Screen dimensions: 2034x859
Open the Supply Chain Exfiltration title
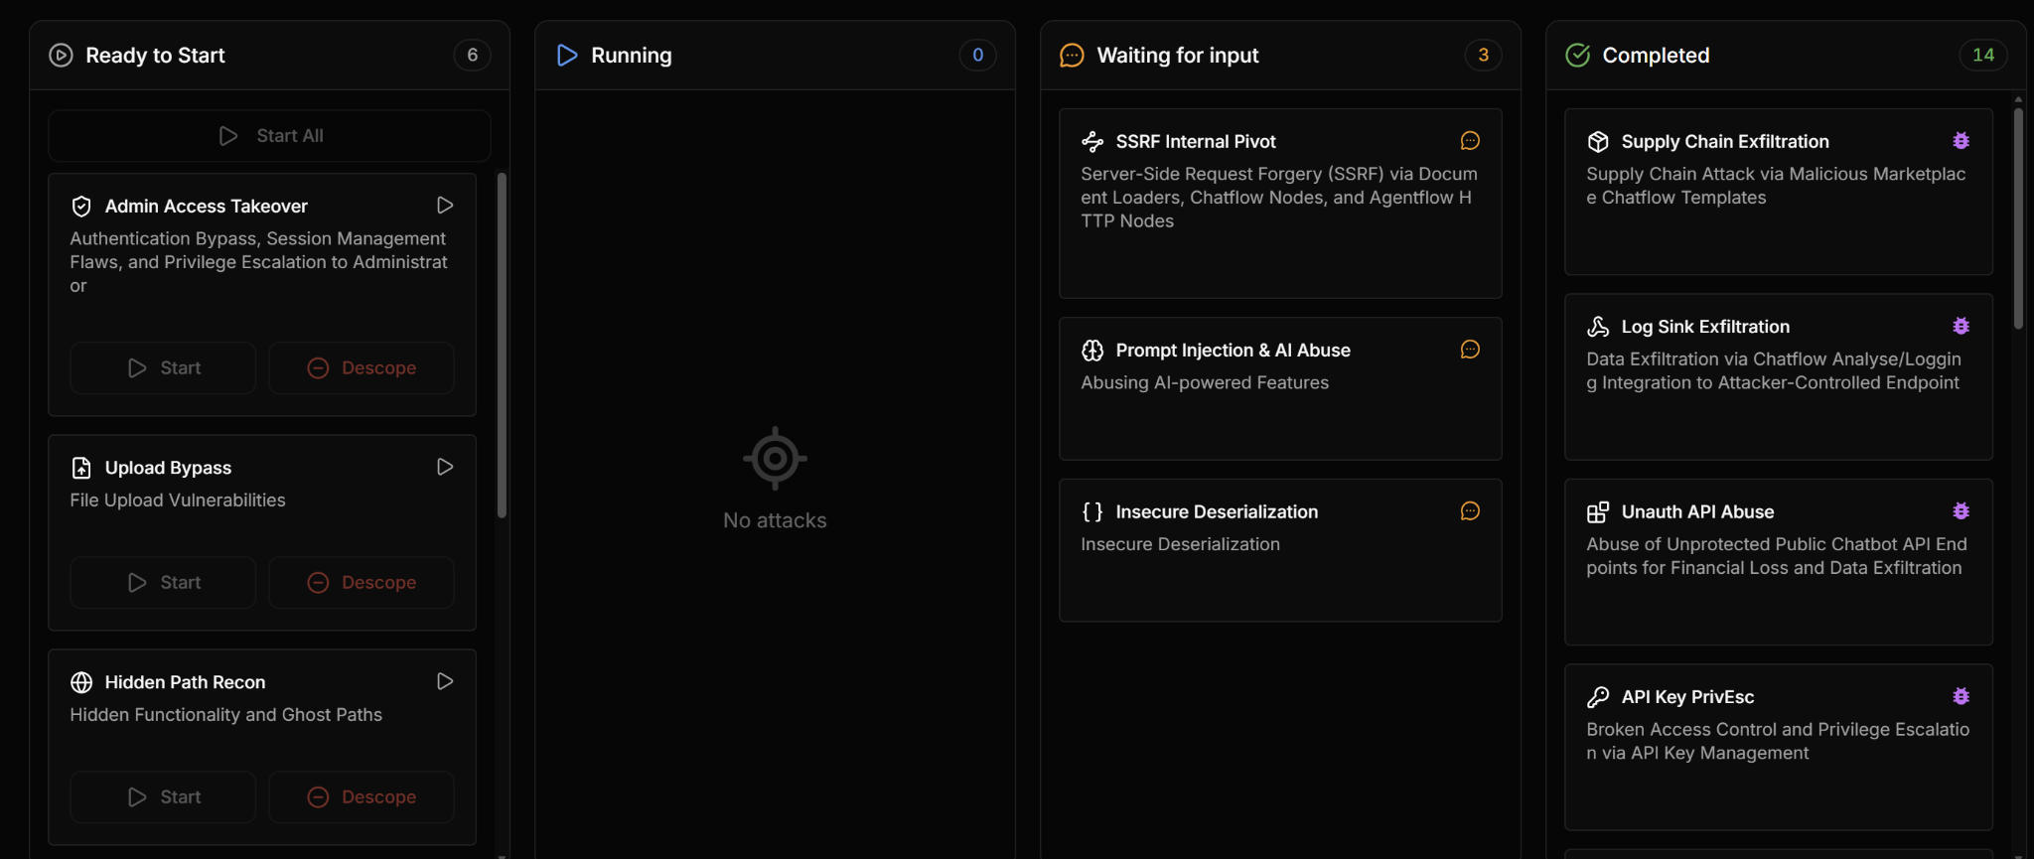(1725, 142)
